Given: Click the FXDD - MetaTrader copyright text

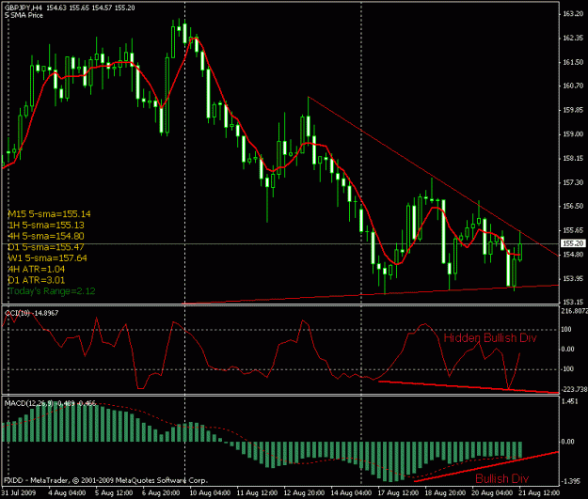Looking at the screenshot, I should pyautogui.click(x=105, y=480).
